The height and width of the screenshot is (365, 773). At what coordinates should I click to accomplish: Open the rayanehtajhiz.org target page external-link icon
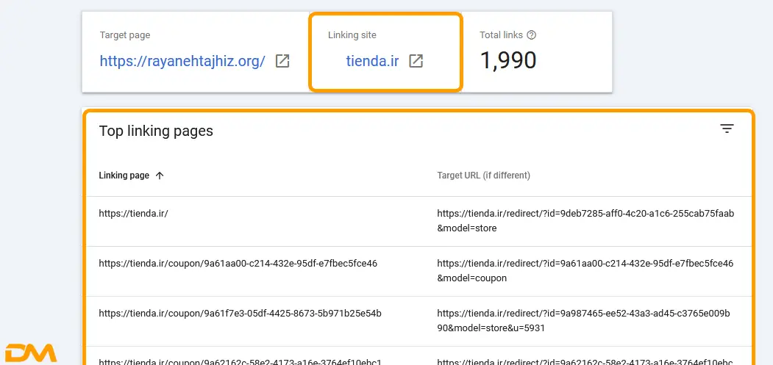pos(282,61)
